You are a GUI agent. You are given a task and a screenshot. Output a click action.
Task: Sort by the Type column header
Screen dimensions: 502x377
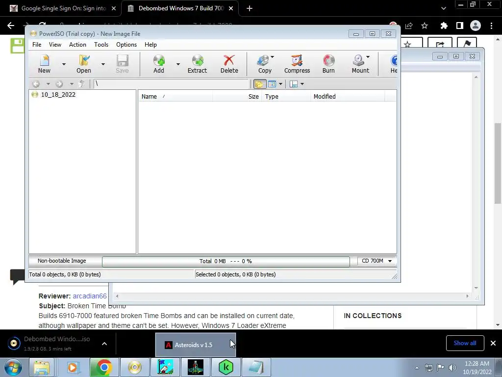point(286,97)
